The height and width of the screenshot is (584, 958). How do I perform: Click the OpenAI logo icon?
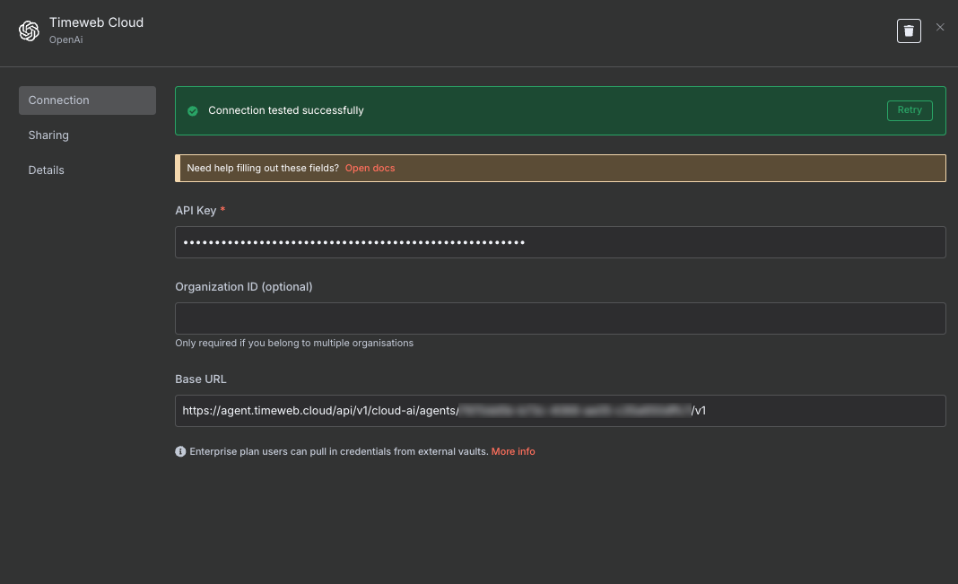pos(30,31)
